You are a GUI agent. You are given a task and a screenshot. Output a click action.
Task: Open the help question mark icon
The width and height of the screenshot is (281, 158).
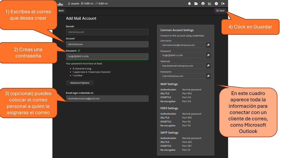pos(216,4)
